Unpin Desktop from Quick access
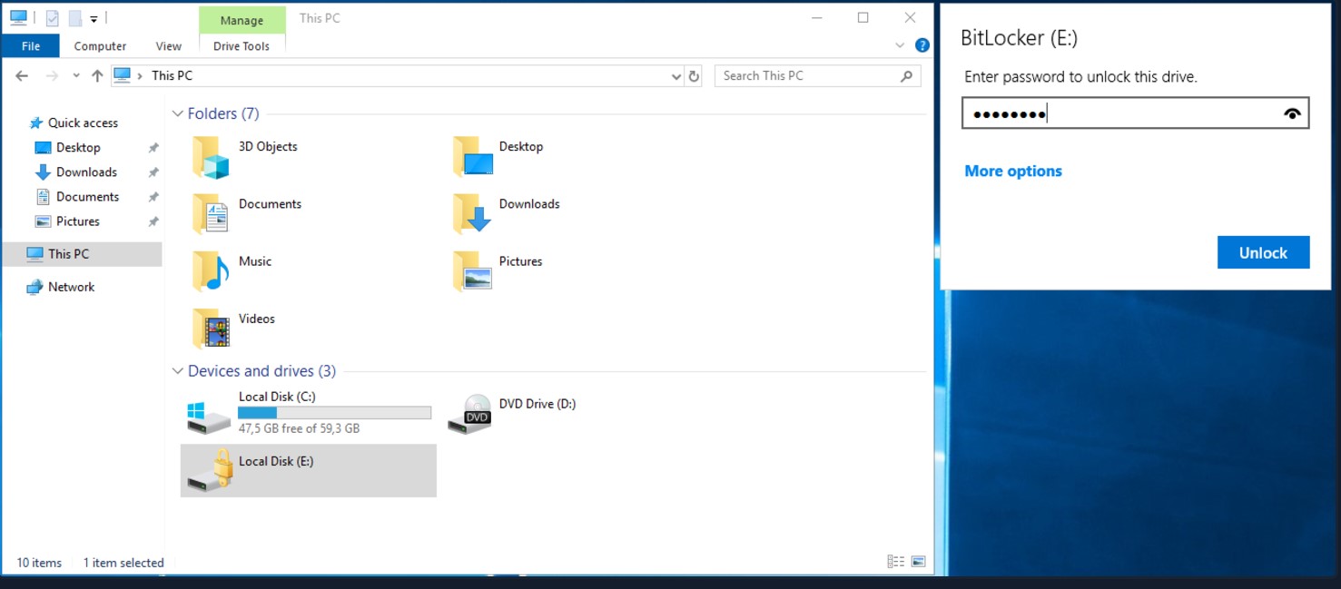Image resolution: width=1341 pixels, height=589 pixels. [153, 148]
